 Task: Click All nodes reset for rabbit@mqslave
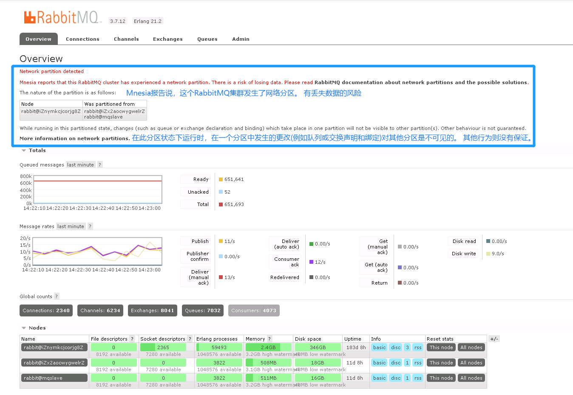(x=471, y=378)
